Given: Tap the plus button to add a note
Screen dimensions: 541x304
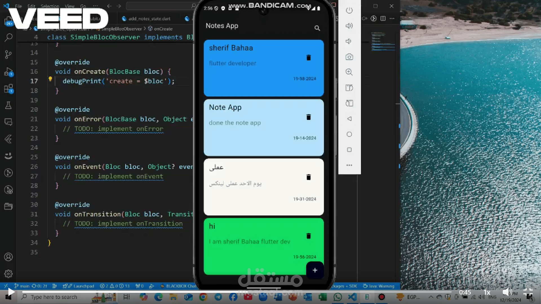Looking at the screenshot, I should tap(315, 270).
